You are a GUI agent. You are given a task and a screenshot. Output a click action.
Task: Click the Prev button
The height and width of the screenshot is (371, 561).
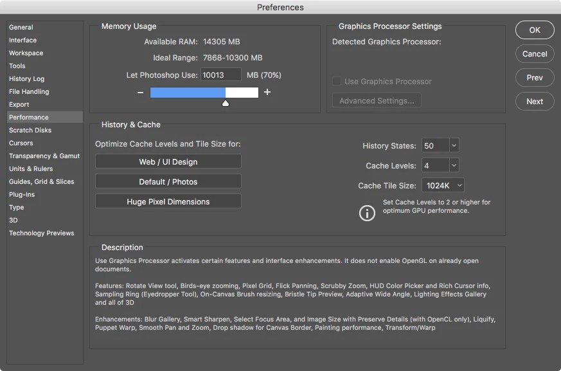(x=535, y=78)
